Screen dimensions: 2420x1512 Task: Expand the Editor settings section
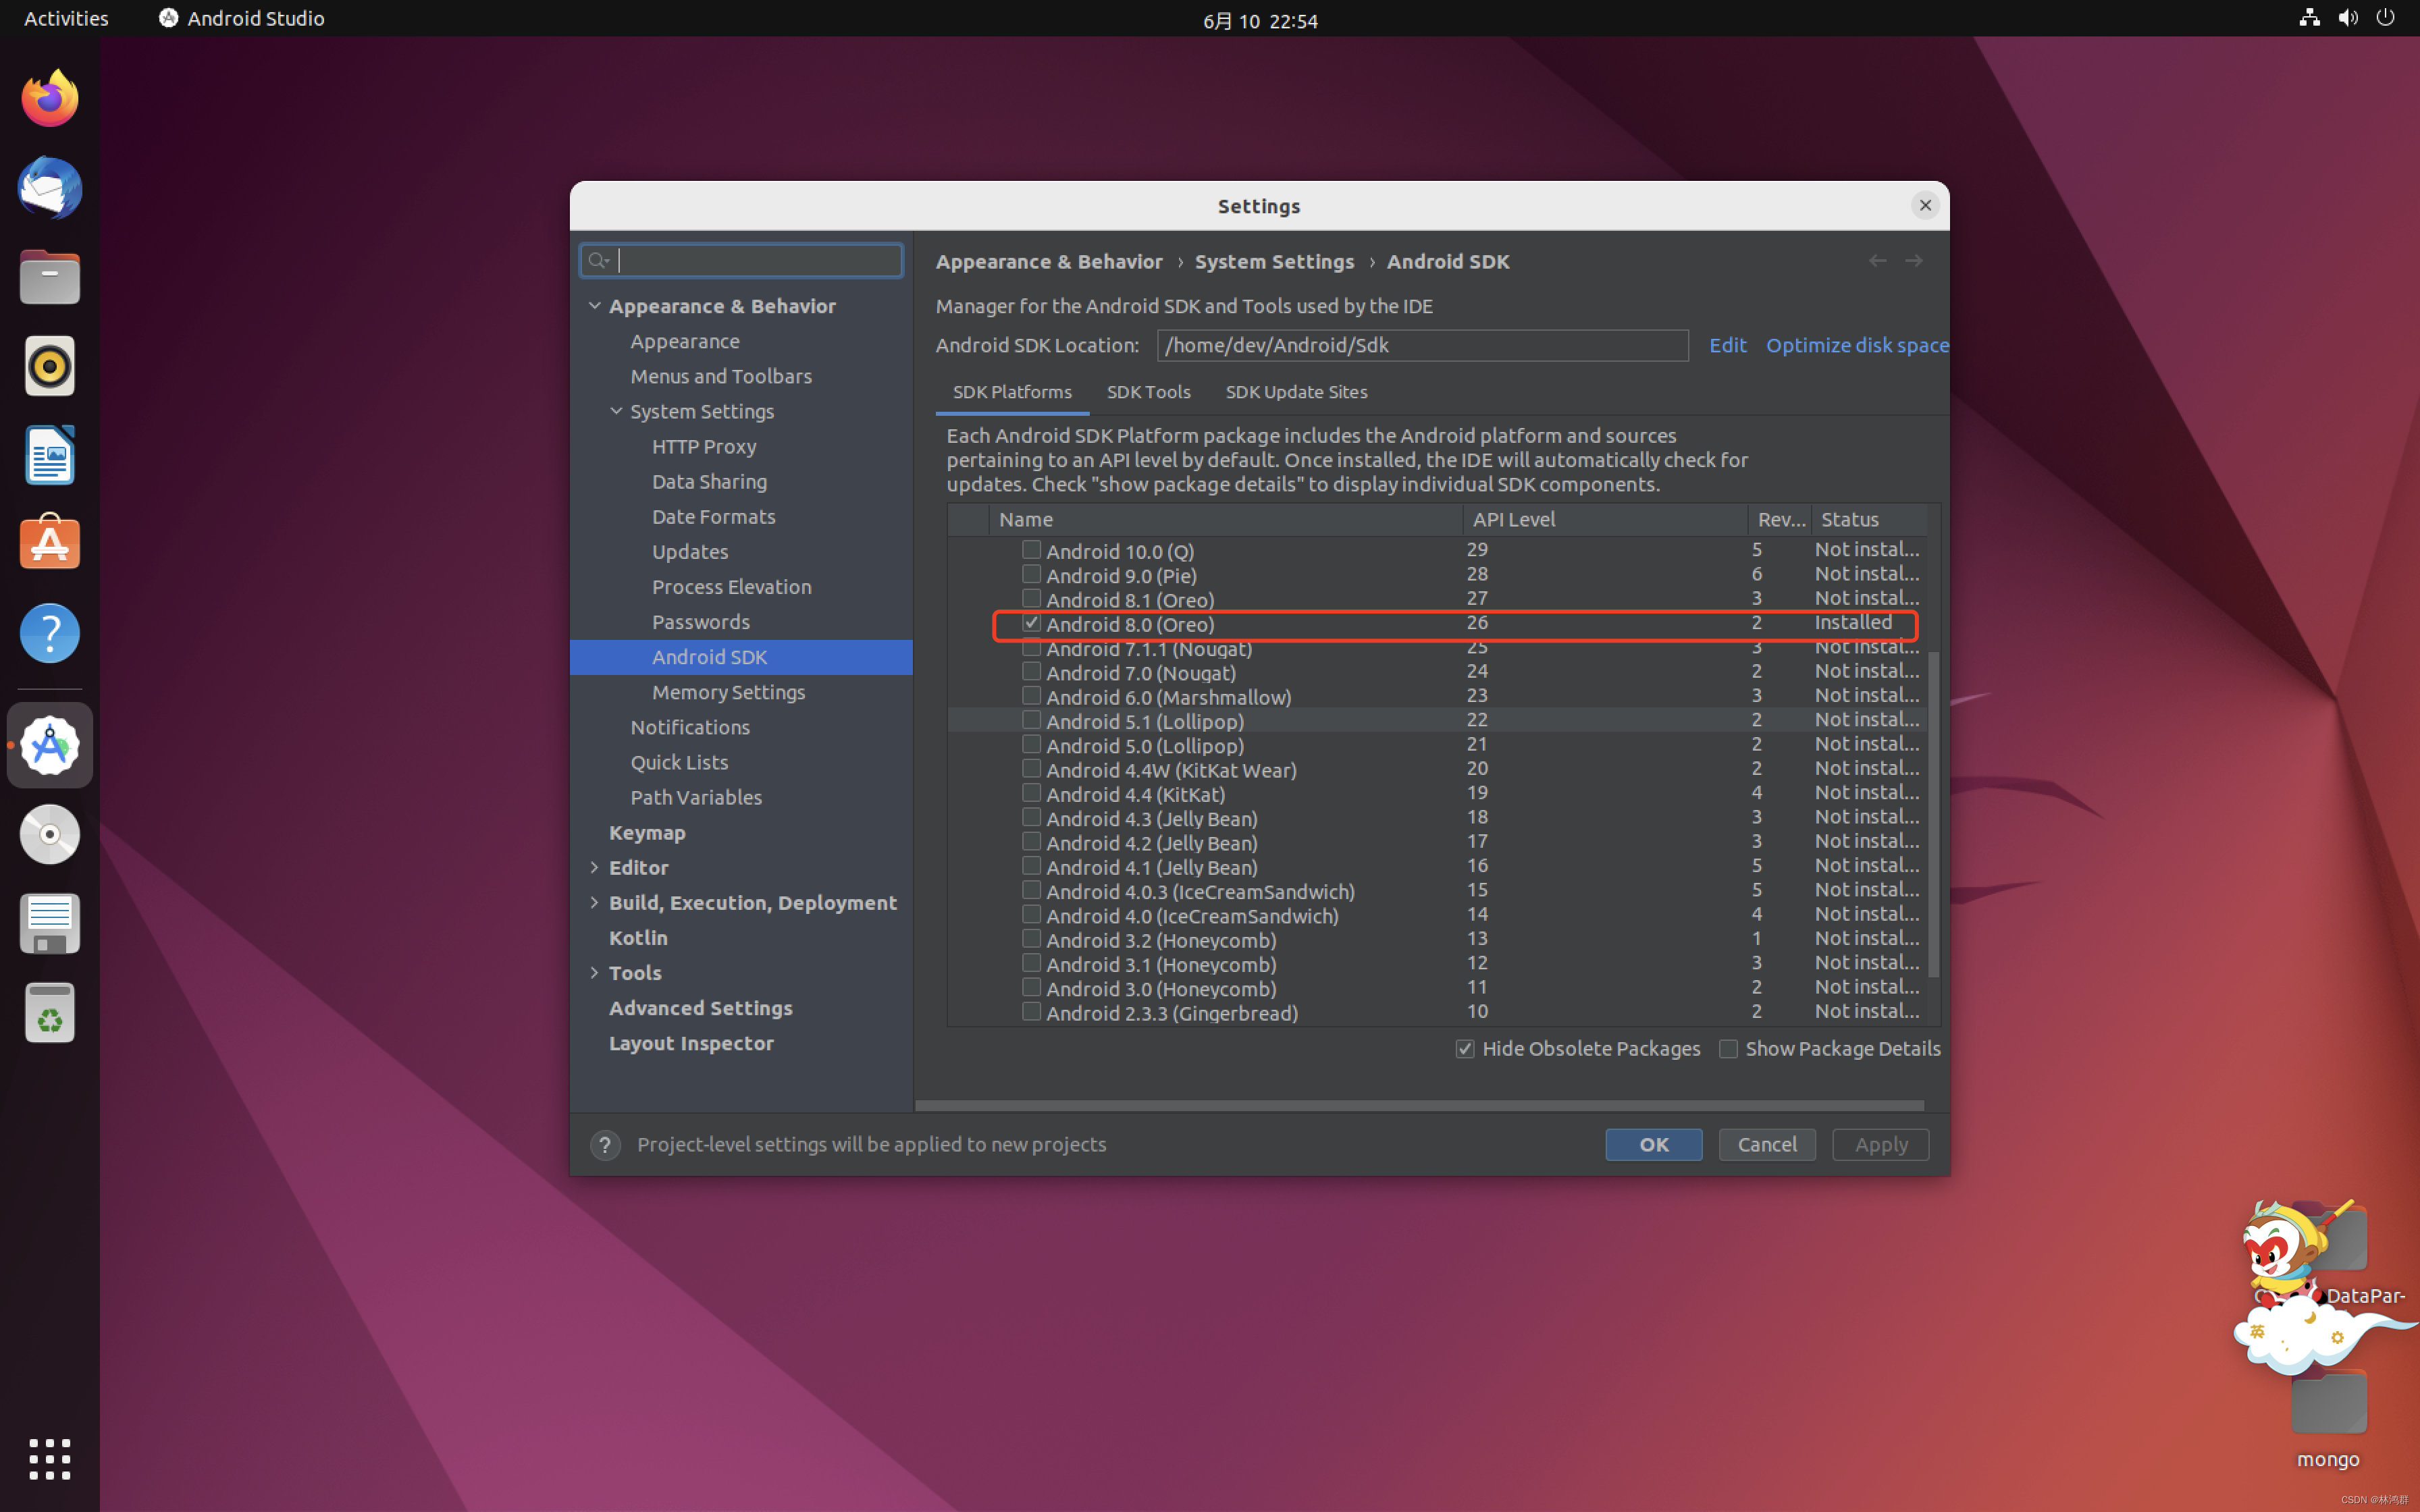[595, 867]
